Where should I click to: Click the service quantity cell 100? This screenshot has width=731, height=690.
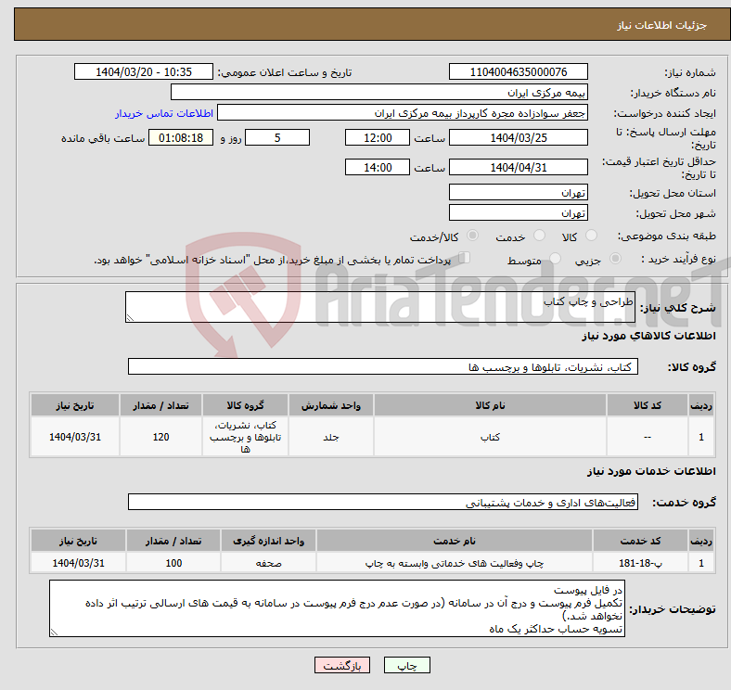click(173, 563)
